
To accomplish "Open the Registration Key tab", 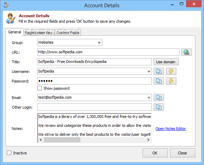I will [x=39, y=33].
